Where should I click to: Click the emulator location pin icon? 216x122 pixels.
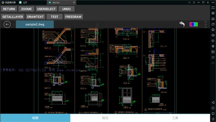[213, 46]
